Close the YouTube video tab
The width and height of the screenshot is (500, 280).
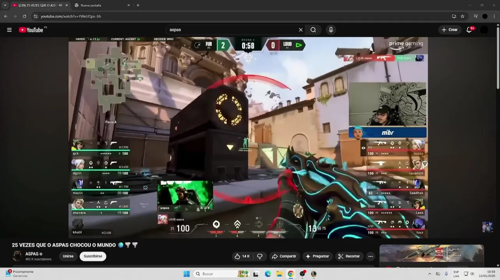coord(67,5)
